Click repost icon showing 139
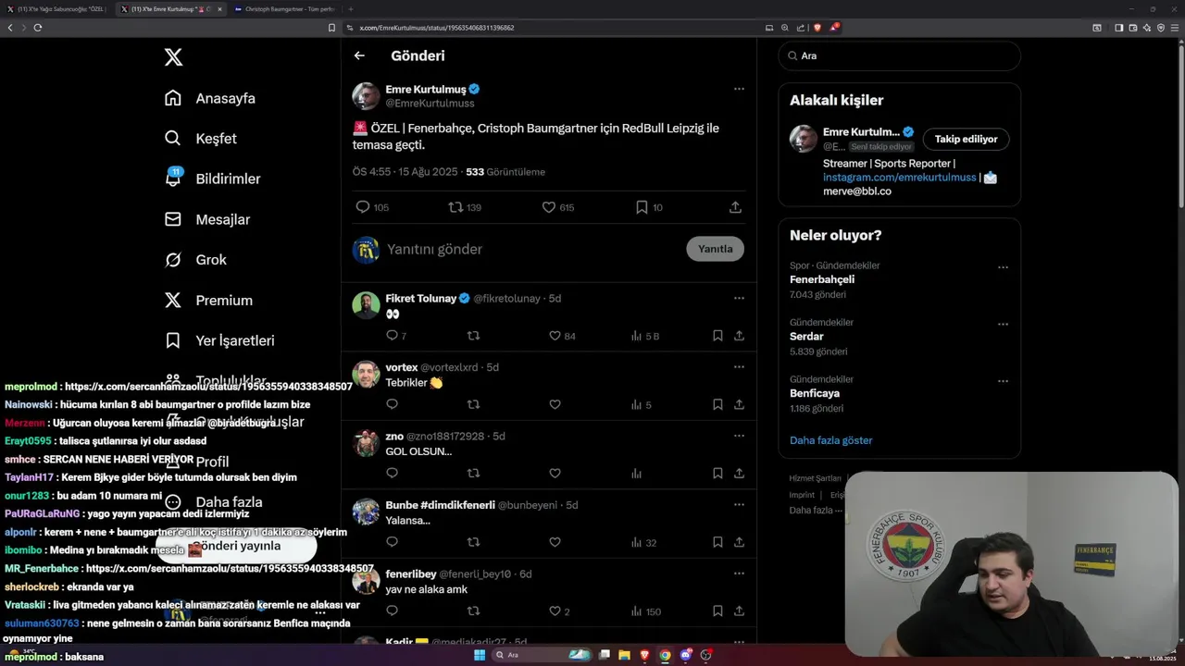 click(x=455, y=207)
